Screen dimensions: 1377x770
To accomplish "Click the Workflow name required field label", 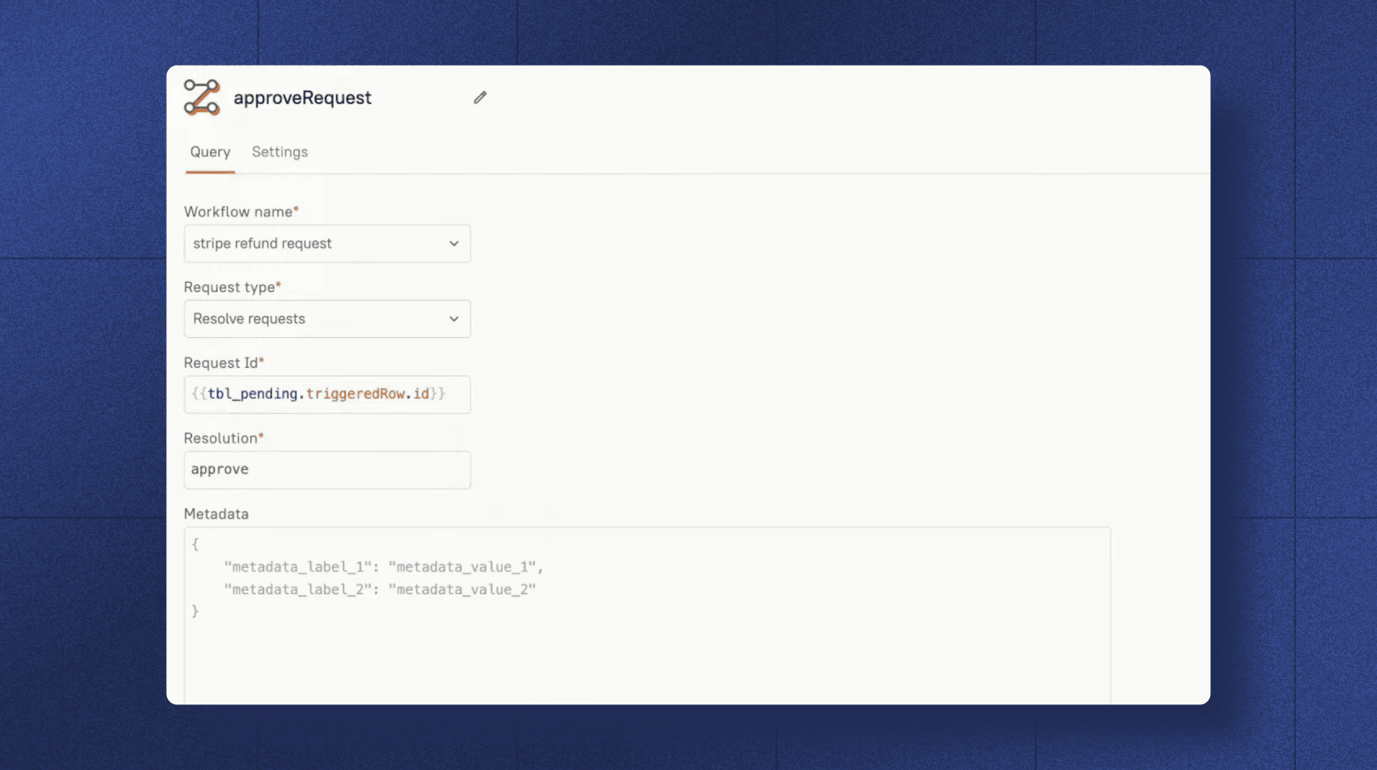I will pyautogui.click(x=237, y=211).
